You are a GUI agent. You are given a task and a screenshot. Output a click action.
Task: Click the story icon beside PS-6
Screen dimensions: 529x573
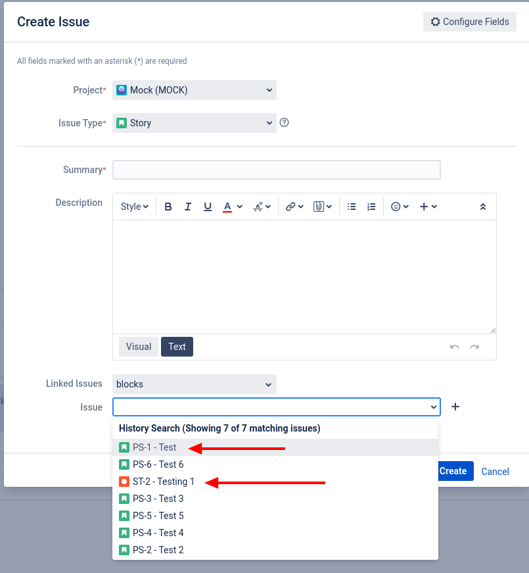click(x=124, y=464)
